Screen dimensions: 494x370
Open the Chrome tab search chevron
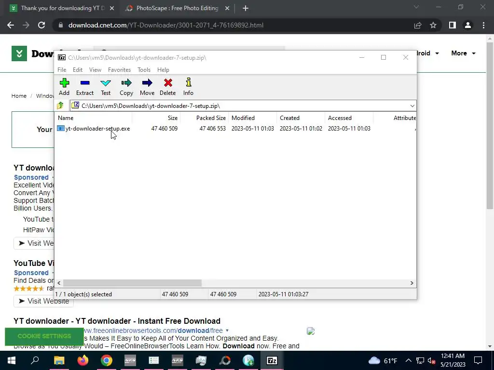pos(416,7)
